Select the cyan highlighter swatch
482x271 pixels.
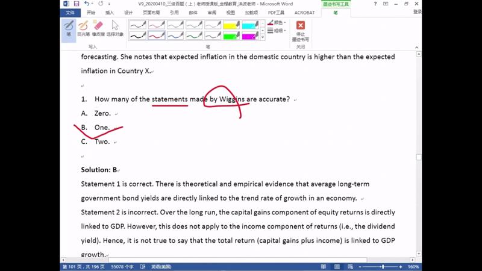tap(250, 25)
